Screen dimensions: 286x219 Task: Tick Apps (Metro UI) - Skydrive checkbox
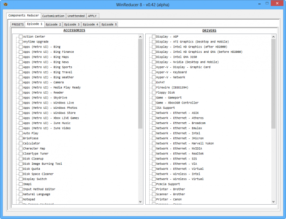click(21, 98)
